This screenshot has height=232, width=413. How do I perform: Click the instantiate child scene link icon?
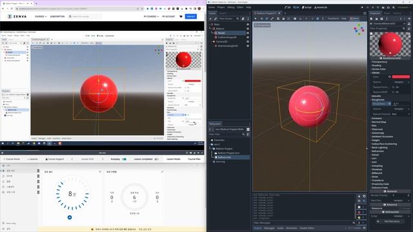(216, 19)
